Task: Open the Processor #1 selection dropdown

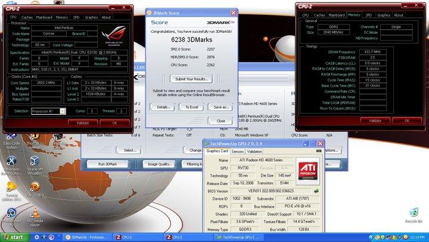Action: pyautogui.click(x=63, y=111)
